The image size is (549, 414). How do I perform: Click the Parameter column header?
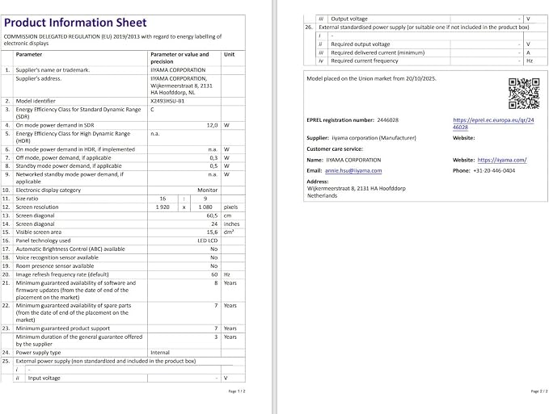click(x=29, y=55)
